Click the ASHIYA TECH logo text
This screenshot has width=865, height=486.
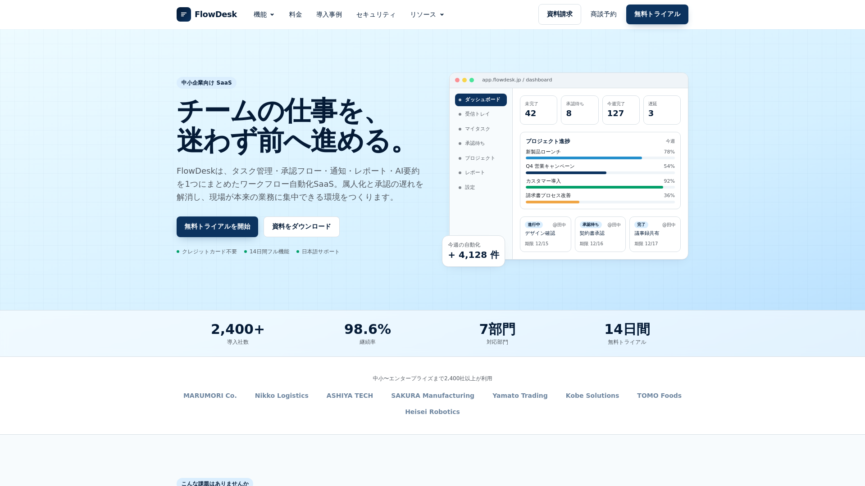tap(350, 396)
